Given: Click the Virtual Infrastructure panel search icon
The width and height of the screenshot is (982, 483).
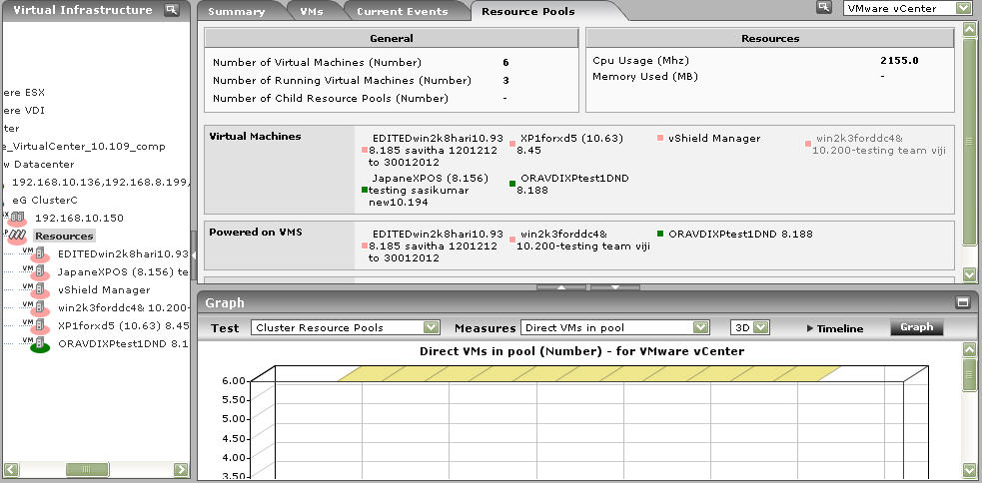Looking at the screenshot, I should [171, 10].
